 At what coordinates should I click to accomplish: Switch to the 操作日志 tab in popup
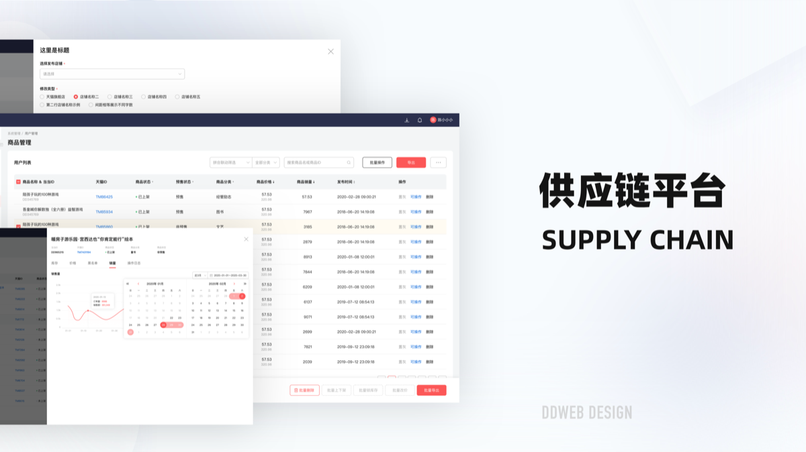click(134, 263)
